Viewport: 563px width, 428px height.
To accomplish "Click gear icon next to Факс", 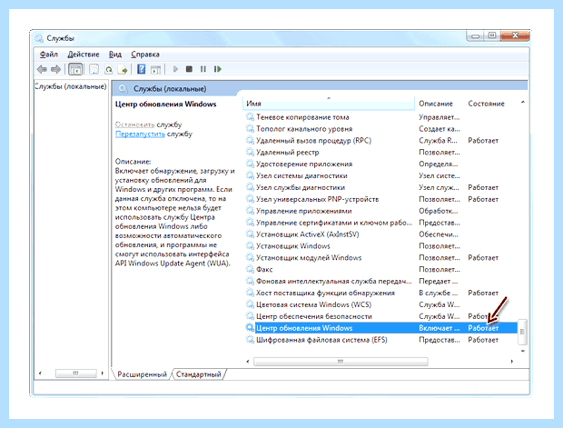I will pos(250,269).
